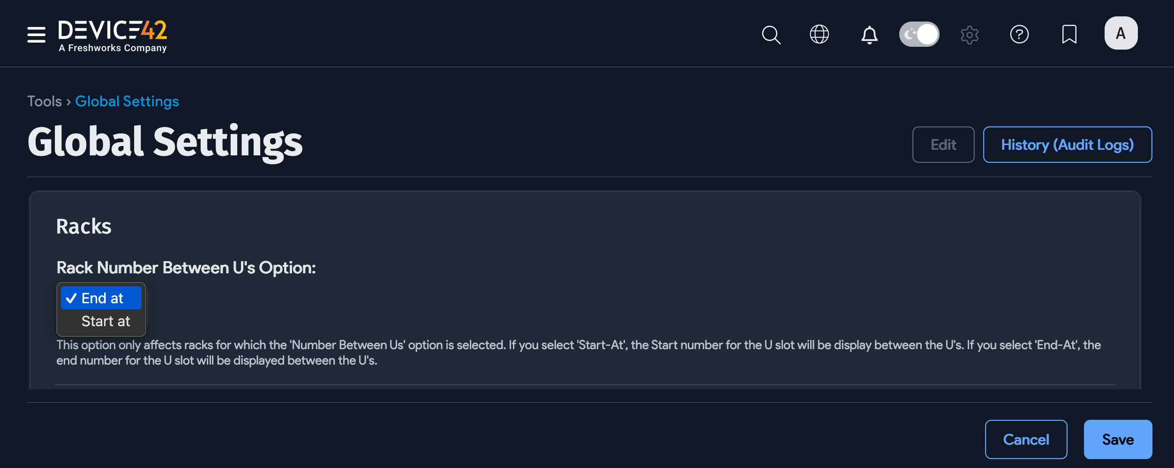
Task: Open the search magnifier icon
Action: click(771, 35)
